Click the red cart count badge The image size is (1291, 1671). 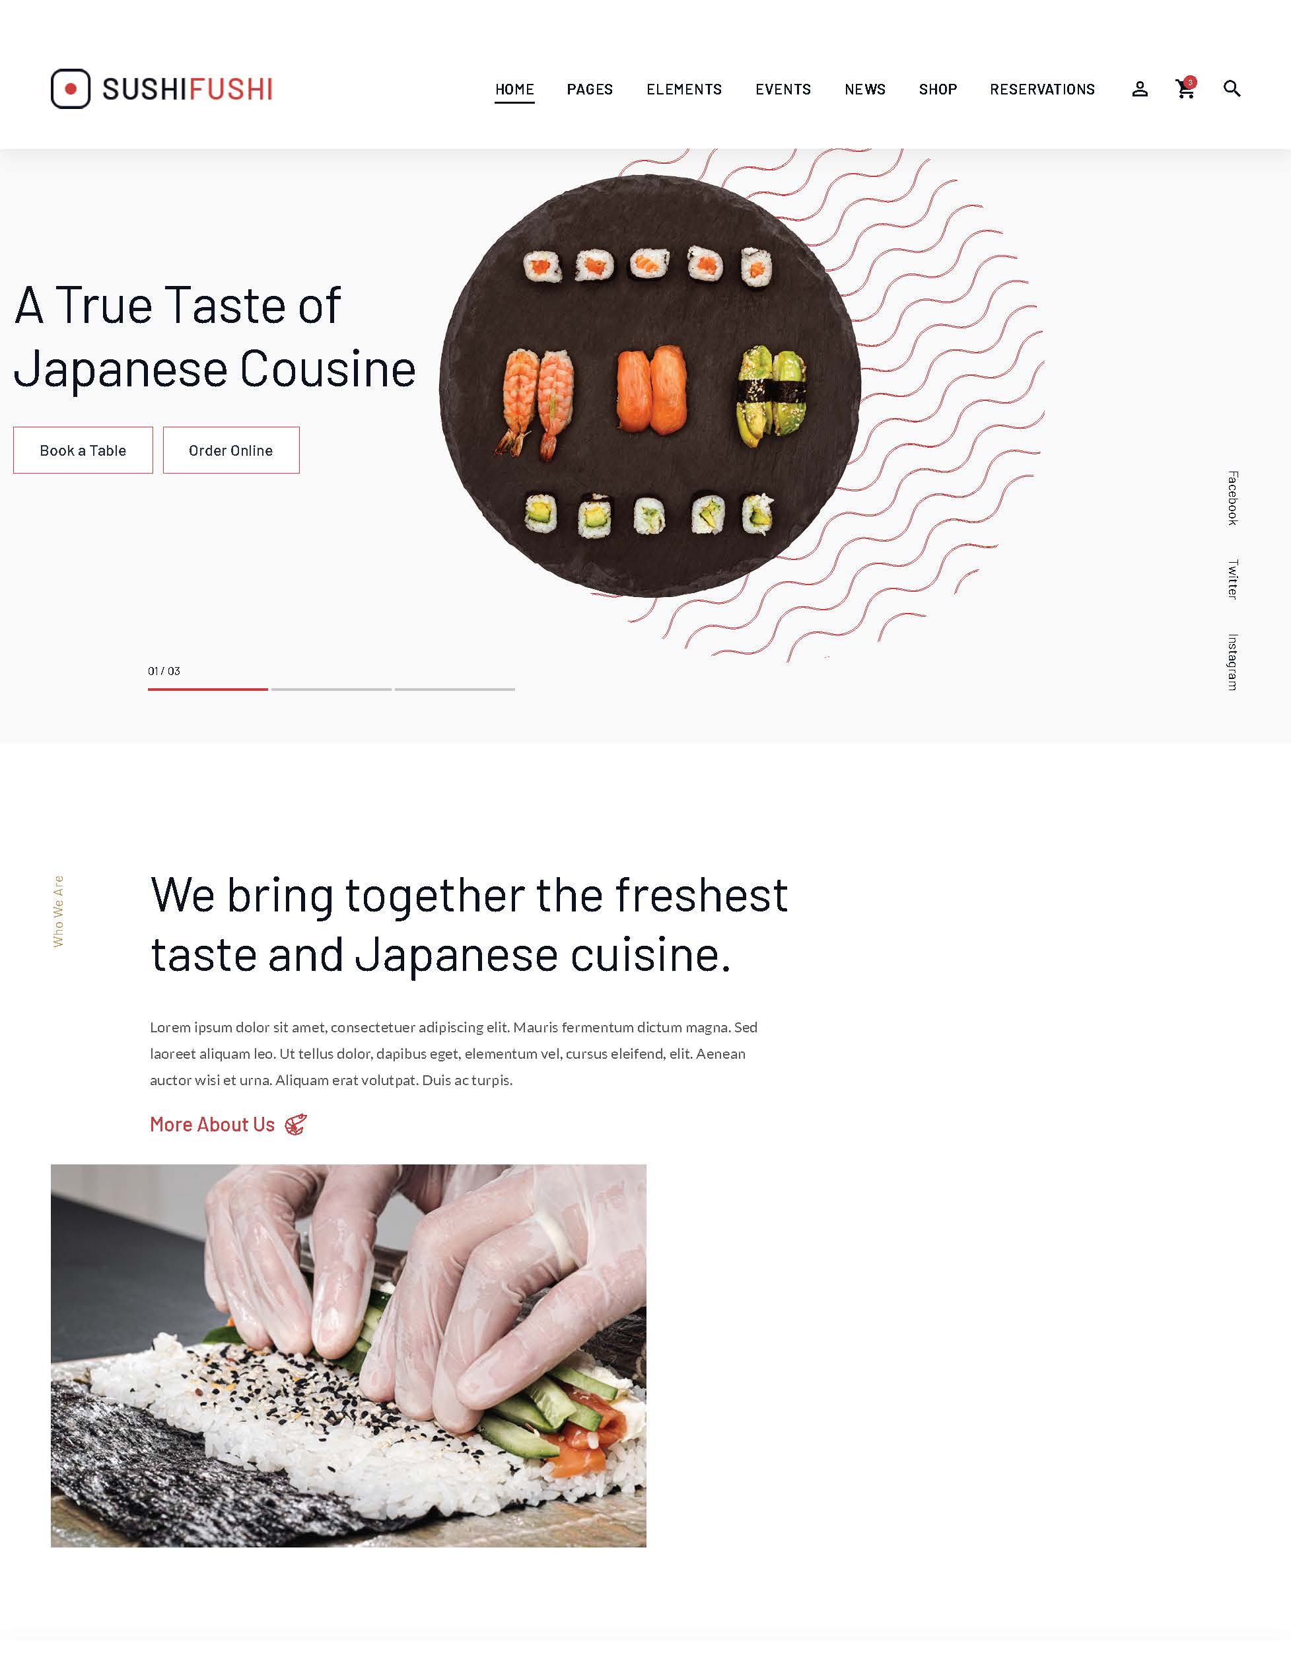coord(1190,82)
